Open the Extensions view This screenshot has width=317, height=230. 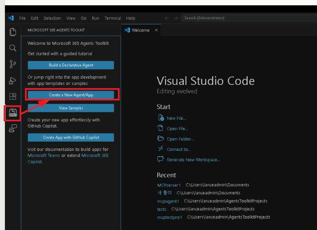pos(13,96)
